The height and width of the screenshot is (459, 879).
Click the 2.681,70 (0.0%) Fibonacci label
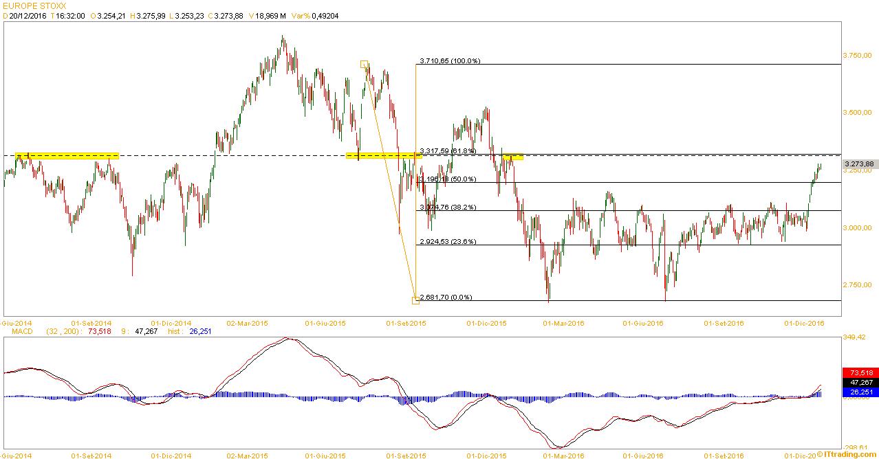445,297
